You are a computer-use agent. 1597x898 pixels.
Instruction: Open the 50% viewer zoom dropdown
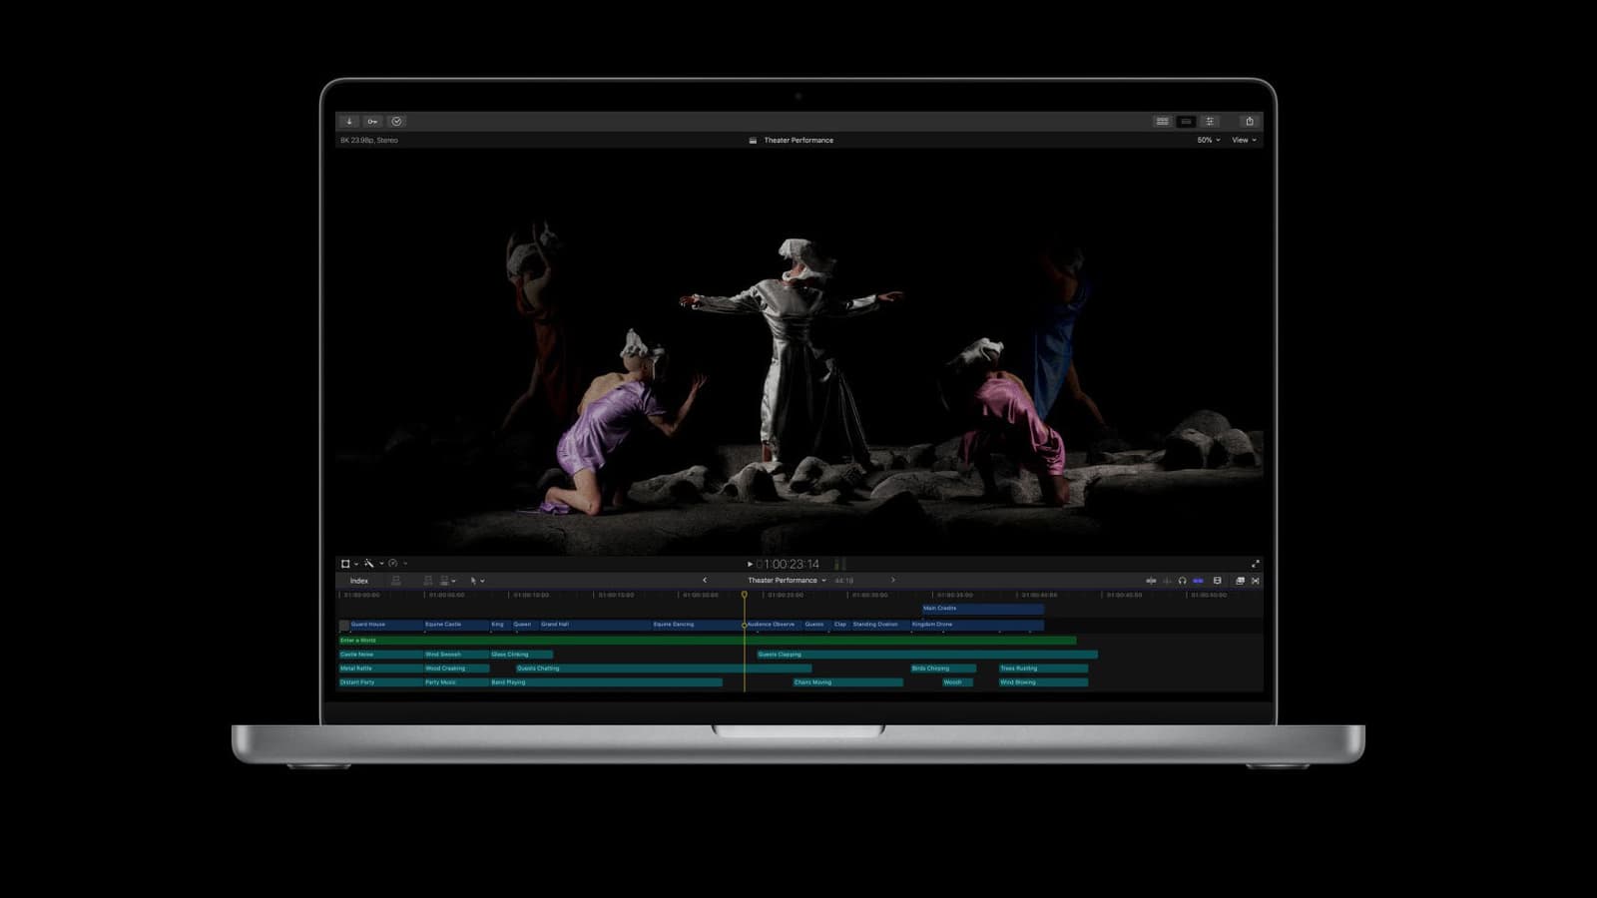(1208, 141)
